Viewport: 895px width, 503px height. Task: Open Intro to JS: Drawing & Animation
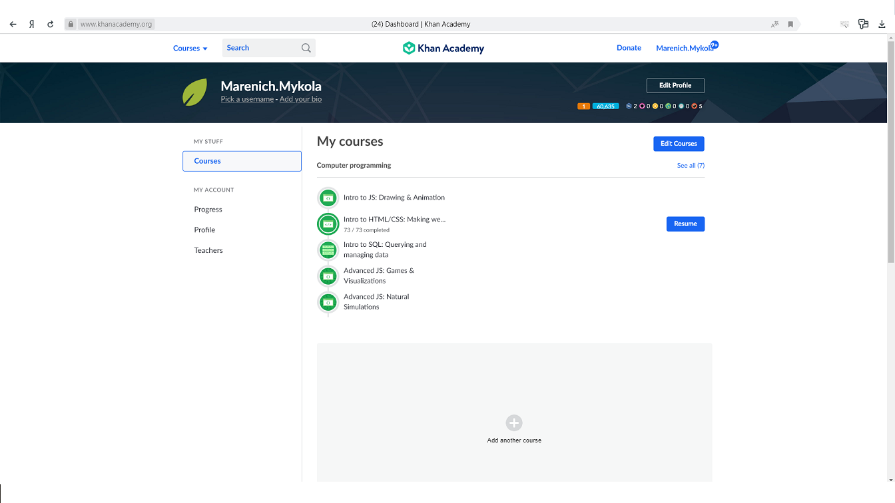point(394,198)
